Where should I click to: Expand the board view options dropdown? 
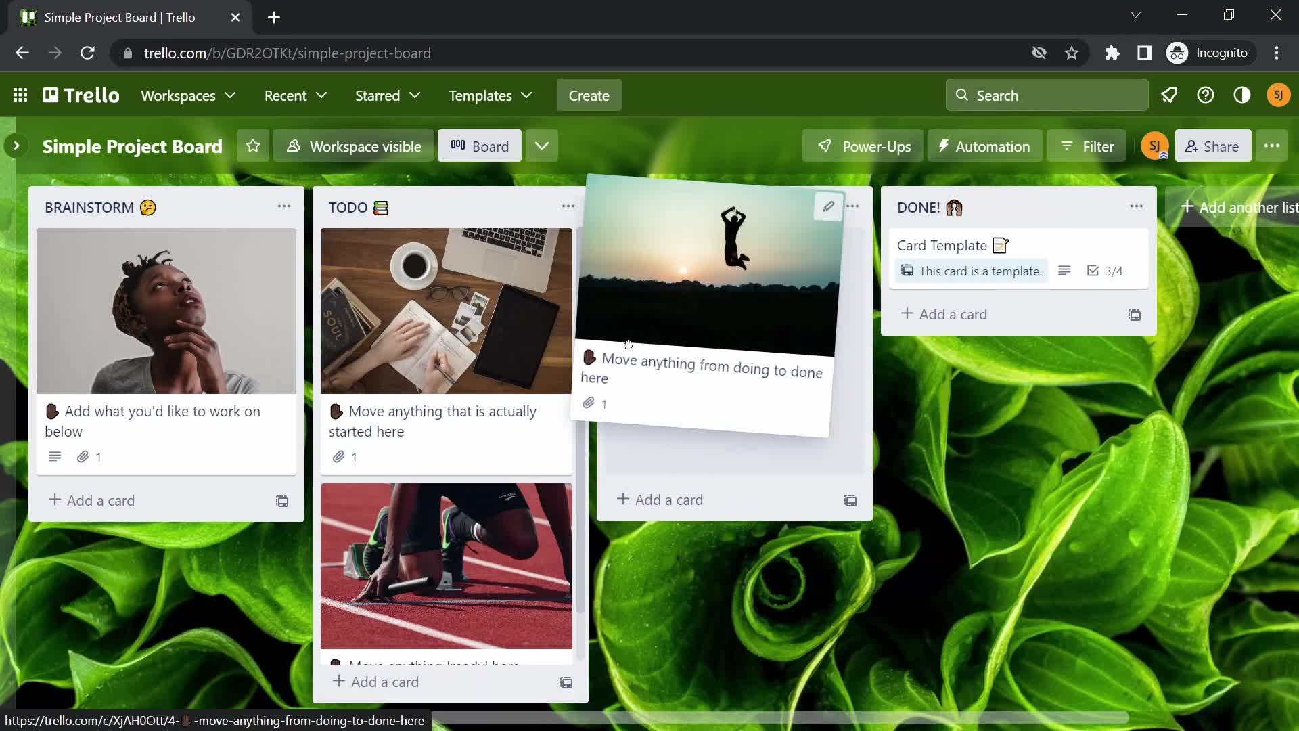541,146
